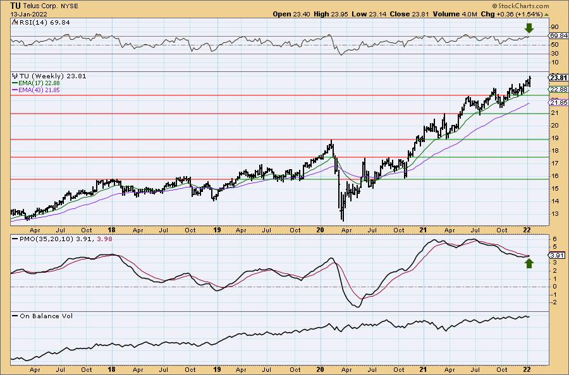This screenshot has height=375, width=569.
Task: Click the 19 price level on y-axis
Action: (554, 138)
